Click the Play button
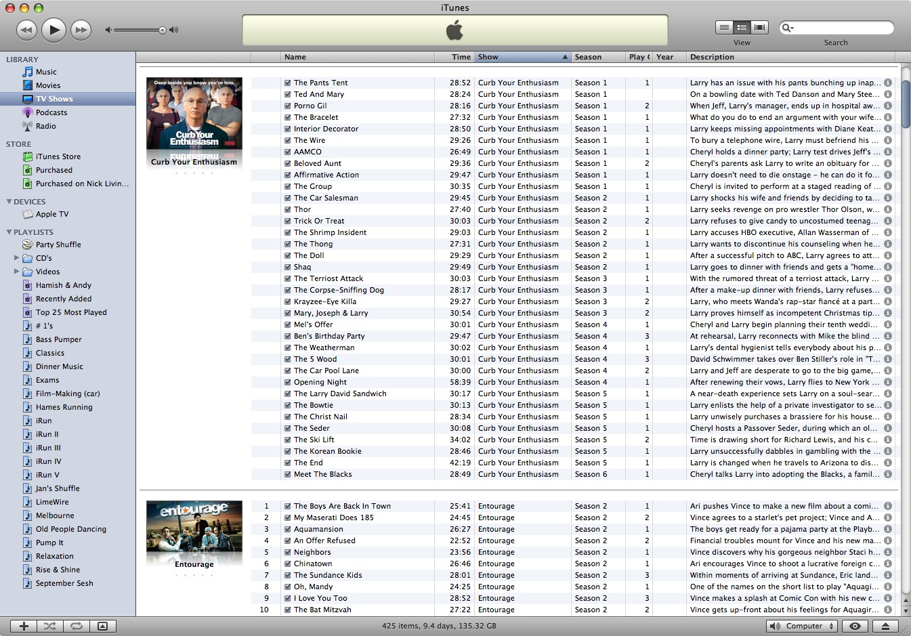Screen dimensions: 911x636 click(54, 30)
